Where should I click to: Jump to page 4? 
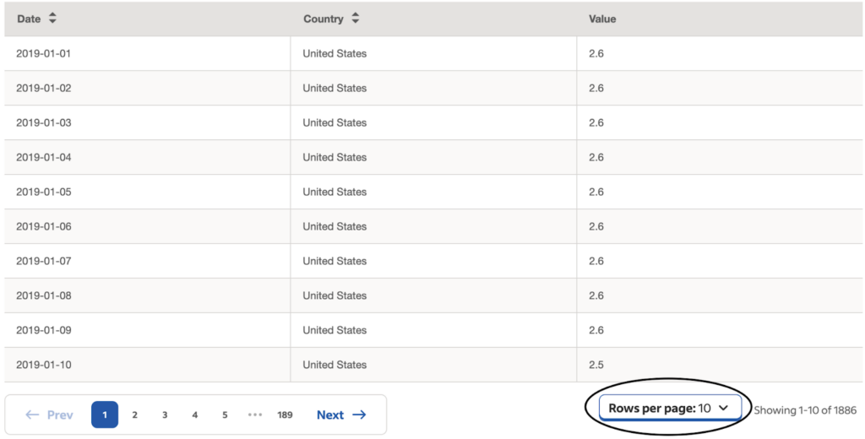194,415
